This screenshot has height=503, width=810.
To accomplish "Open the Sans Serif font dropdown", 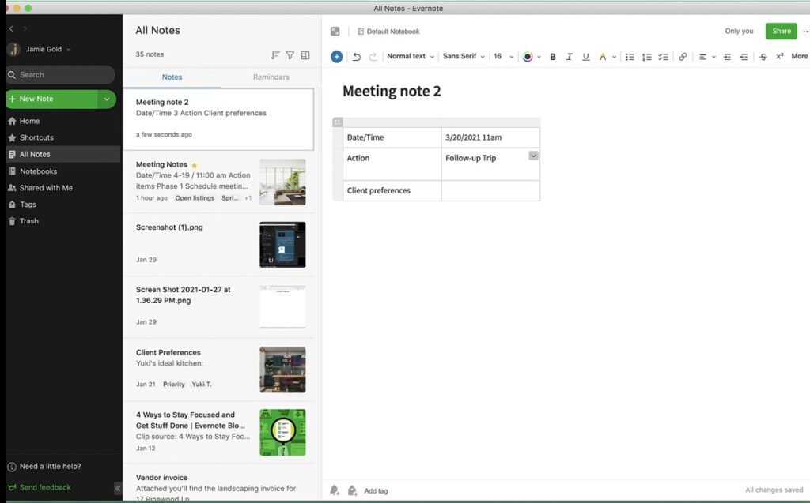I will click(x=463, y=57).
